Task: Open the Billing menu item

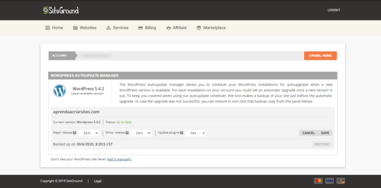Action: (147, 28)
